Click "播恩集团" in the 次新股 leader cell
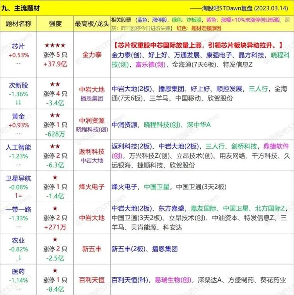 (92, 98)
